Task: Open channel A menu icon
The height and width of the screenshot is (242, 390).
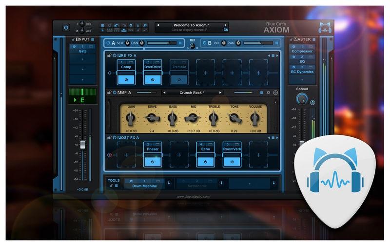Action: [x=180, y=43]
